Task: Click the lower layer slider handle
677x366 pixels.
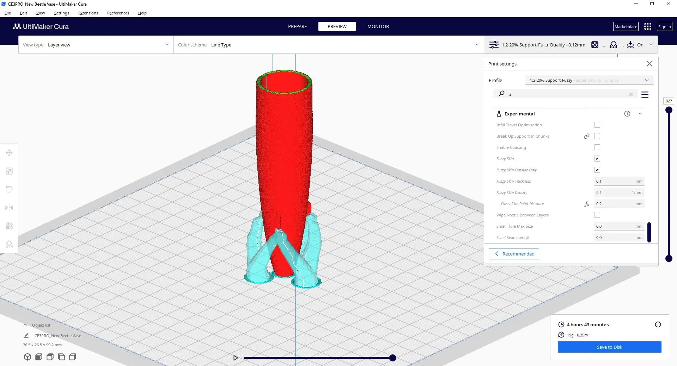Action: click(669, 259)
